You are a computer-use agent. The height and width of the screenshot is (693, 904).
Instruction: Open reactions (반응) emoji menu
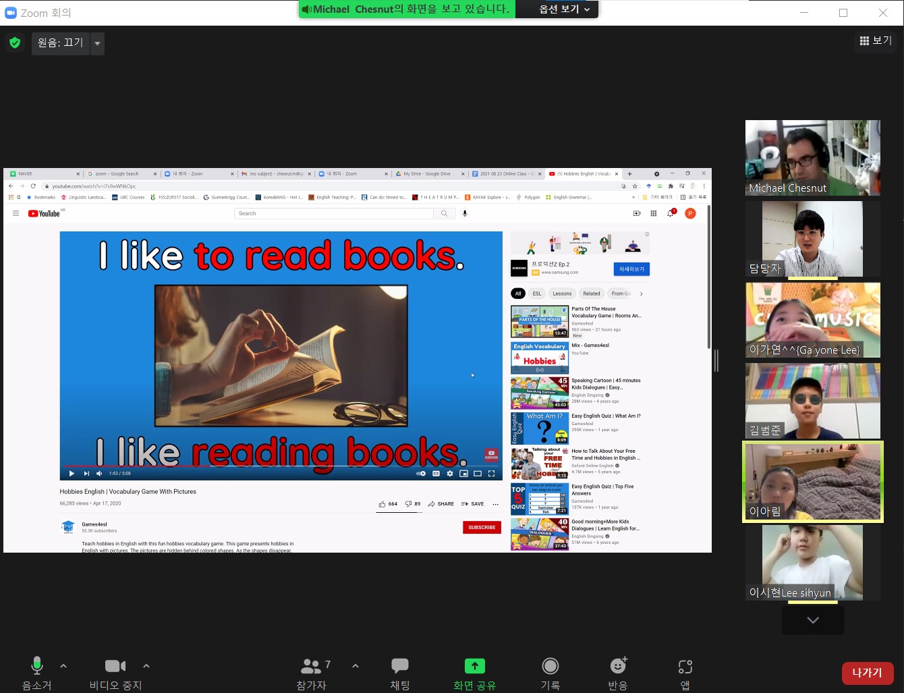(x=618, y=673)
